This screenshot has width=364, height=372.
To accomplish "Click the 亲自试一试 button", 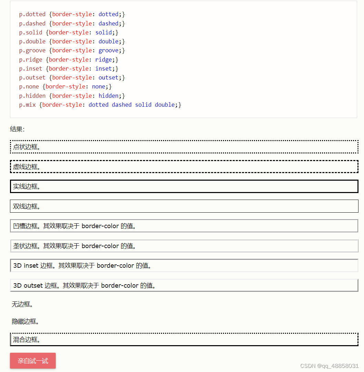I will [x=33, y=361].
